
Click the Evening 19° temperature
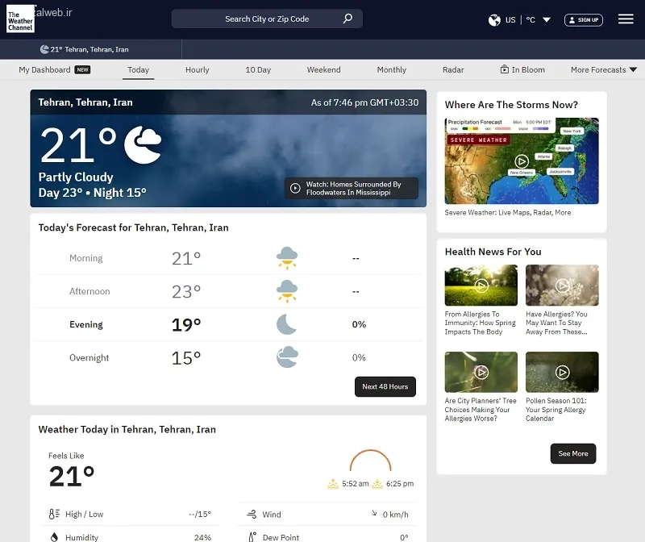[186, 325]
